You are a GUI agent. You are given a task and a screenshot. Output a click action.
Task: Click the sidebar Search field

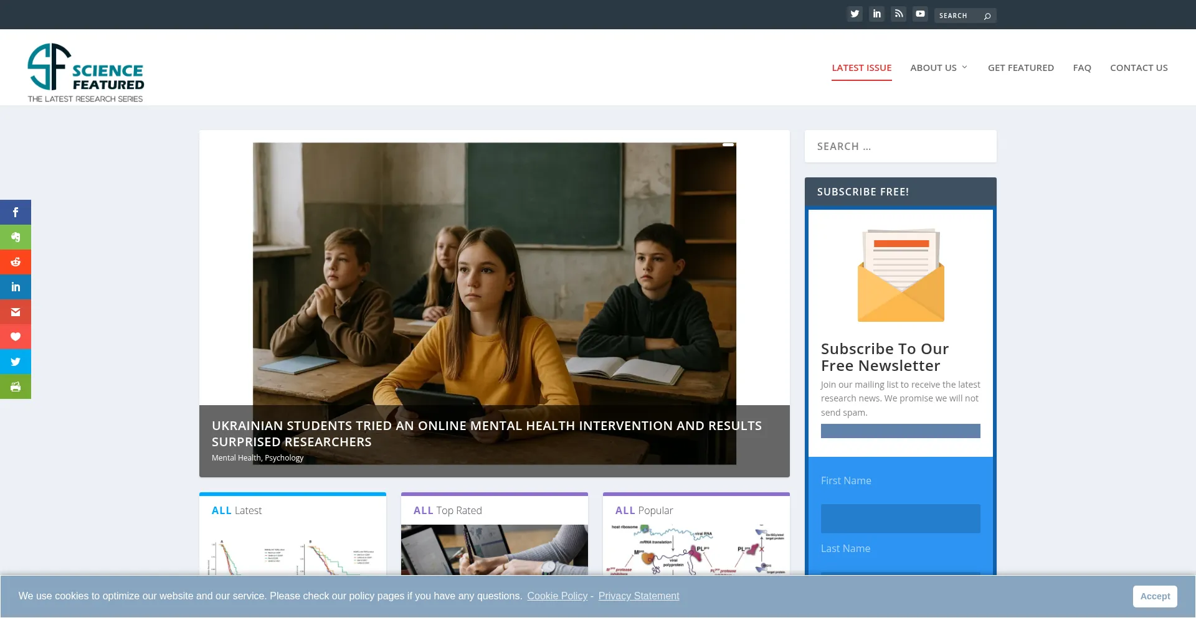tap(900, 146)
